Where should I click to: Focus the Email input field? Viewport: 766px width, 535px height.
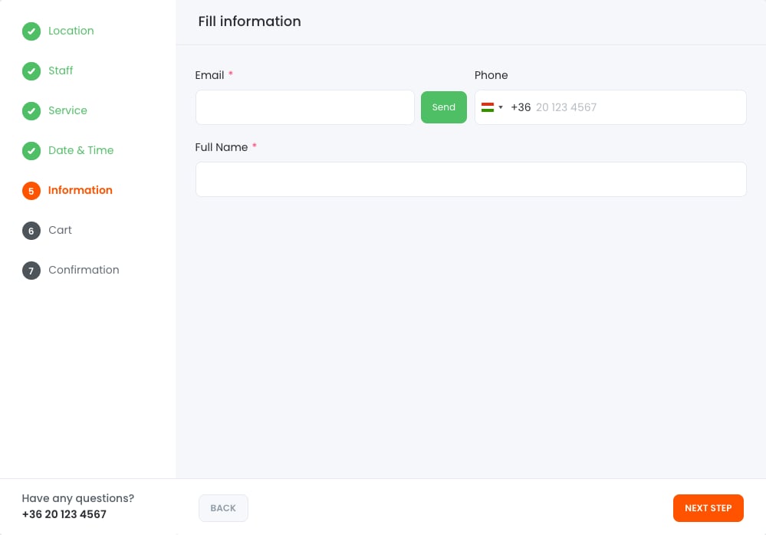coord(304,107)
